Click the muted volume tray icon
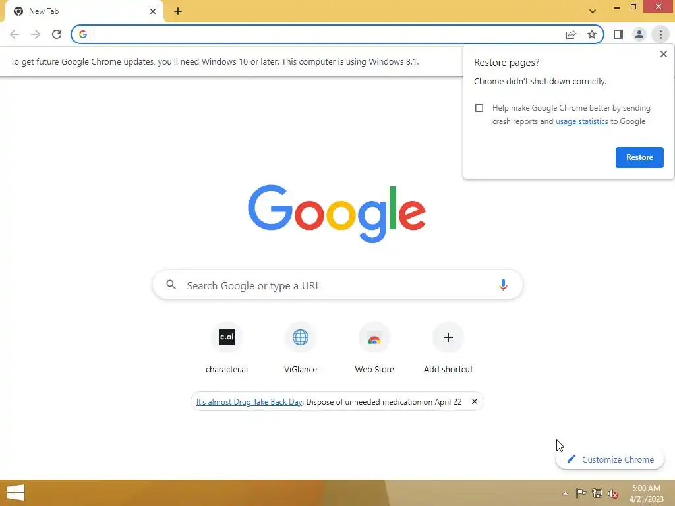This screenshot has height=506, width=675. pos(613,493)
